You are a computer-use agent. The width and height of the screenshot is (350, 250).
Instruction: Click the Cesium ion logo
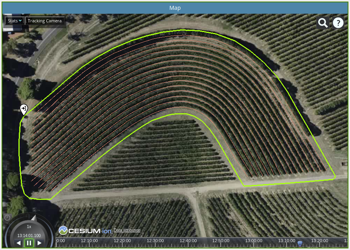point(84,230)
